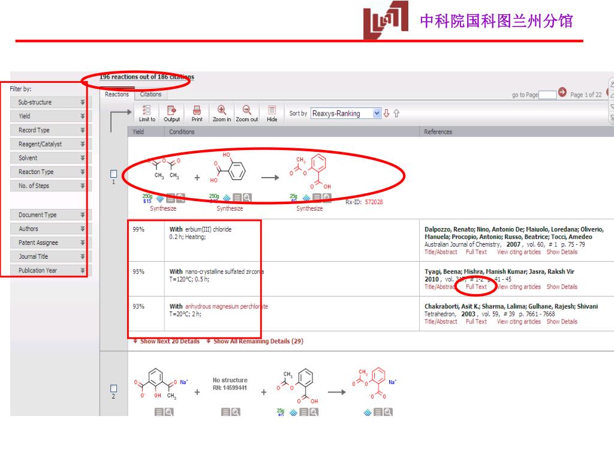
Task: Click the sort ascending arrow icon
Action: pyautogui.click(x=396, y=113)
